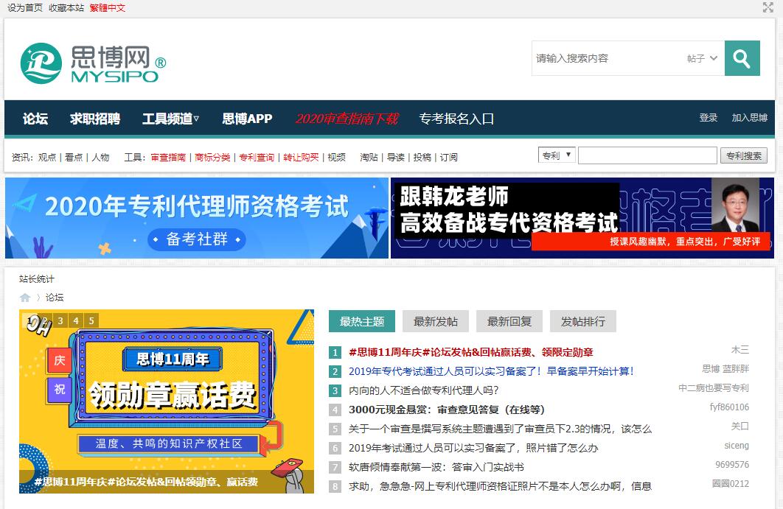Open author 木三 profile
Viewport: 783px width, 509px height.
(x=740, y=350)
